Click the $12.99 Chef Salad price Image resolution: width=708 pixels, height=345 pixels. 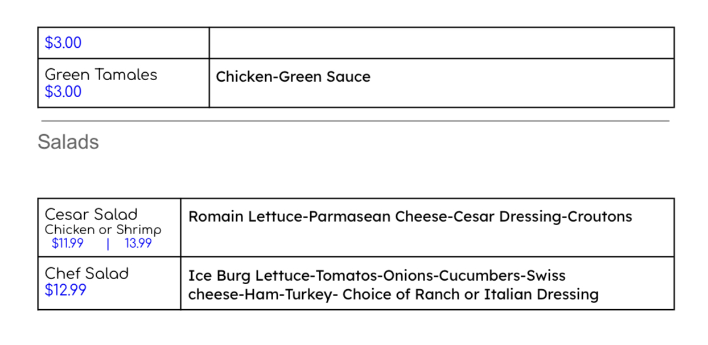[65, 290]
